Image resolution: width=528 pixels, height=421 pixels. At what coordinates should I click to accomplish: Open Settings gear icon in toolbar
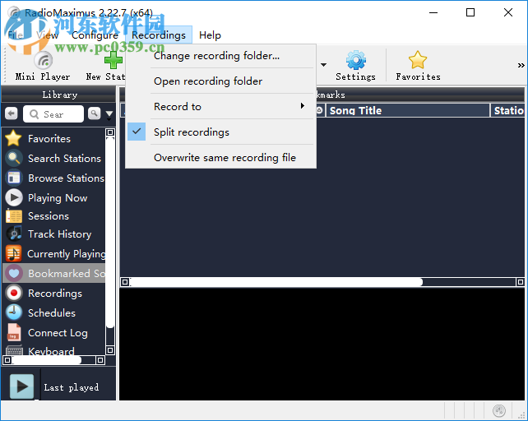coord(355,60)
